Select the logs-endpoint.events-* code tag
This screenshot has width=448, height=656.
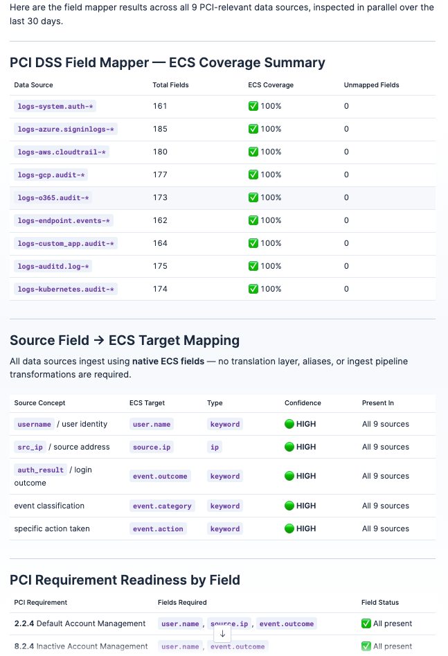(x=64, y=220)
